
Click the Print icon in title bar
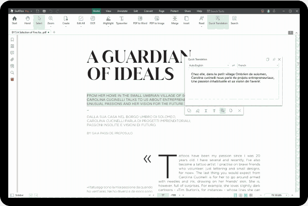point(44,11)
